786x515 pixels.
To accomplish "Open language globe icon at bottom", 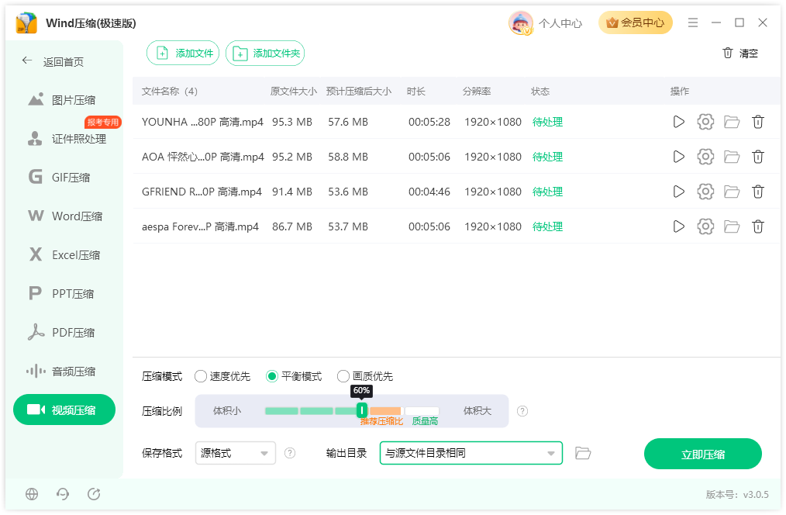I will 32,494.
